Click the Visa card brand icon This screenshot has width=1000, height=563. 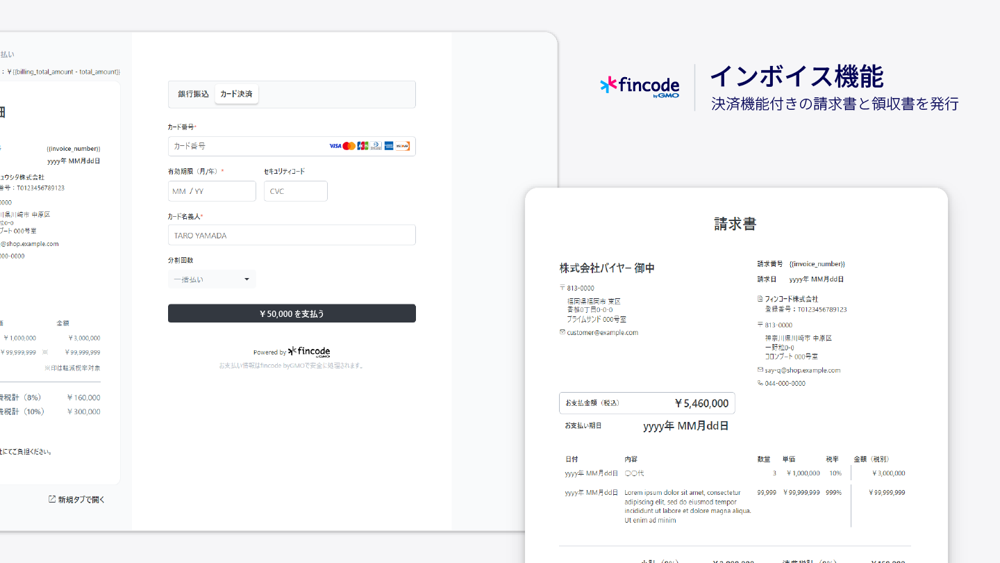pos(335,146)
